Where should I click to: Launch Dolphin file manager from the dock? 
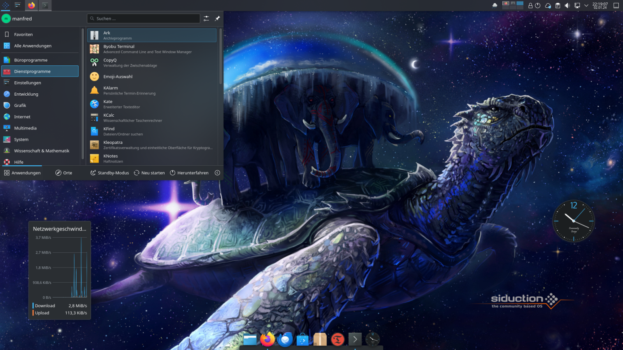coord(250,339)
